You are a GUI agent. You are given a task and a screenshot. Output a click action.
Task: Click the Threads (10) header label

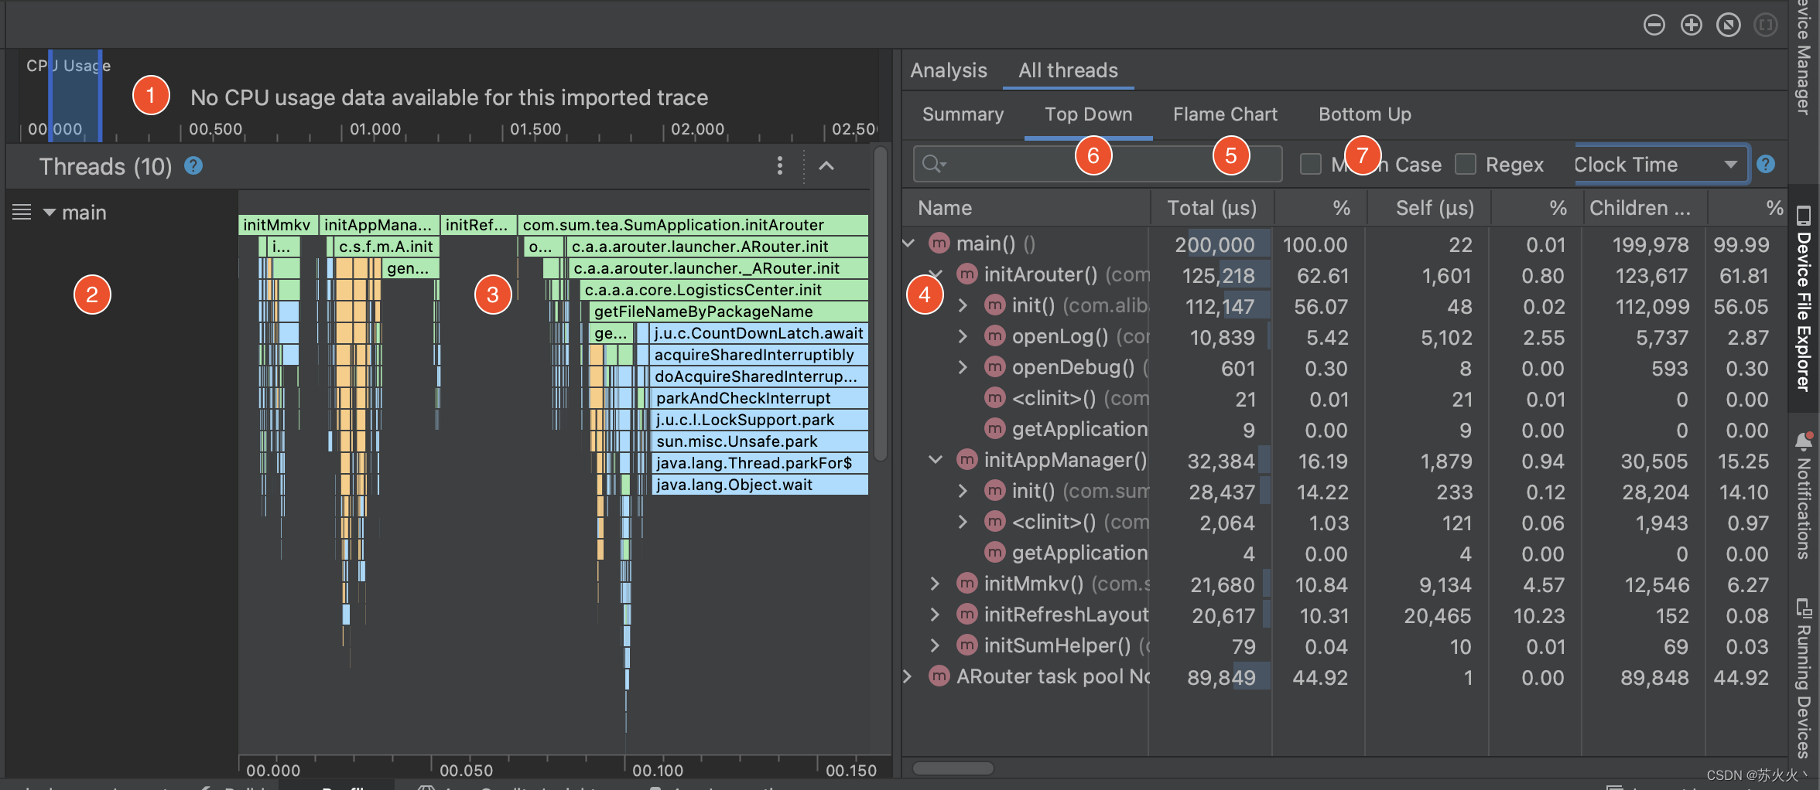click(x=106, y=166)
